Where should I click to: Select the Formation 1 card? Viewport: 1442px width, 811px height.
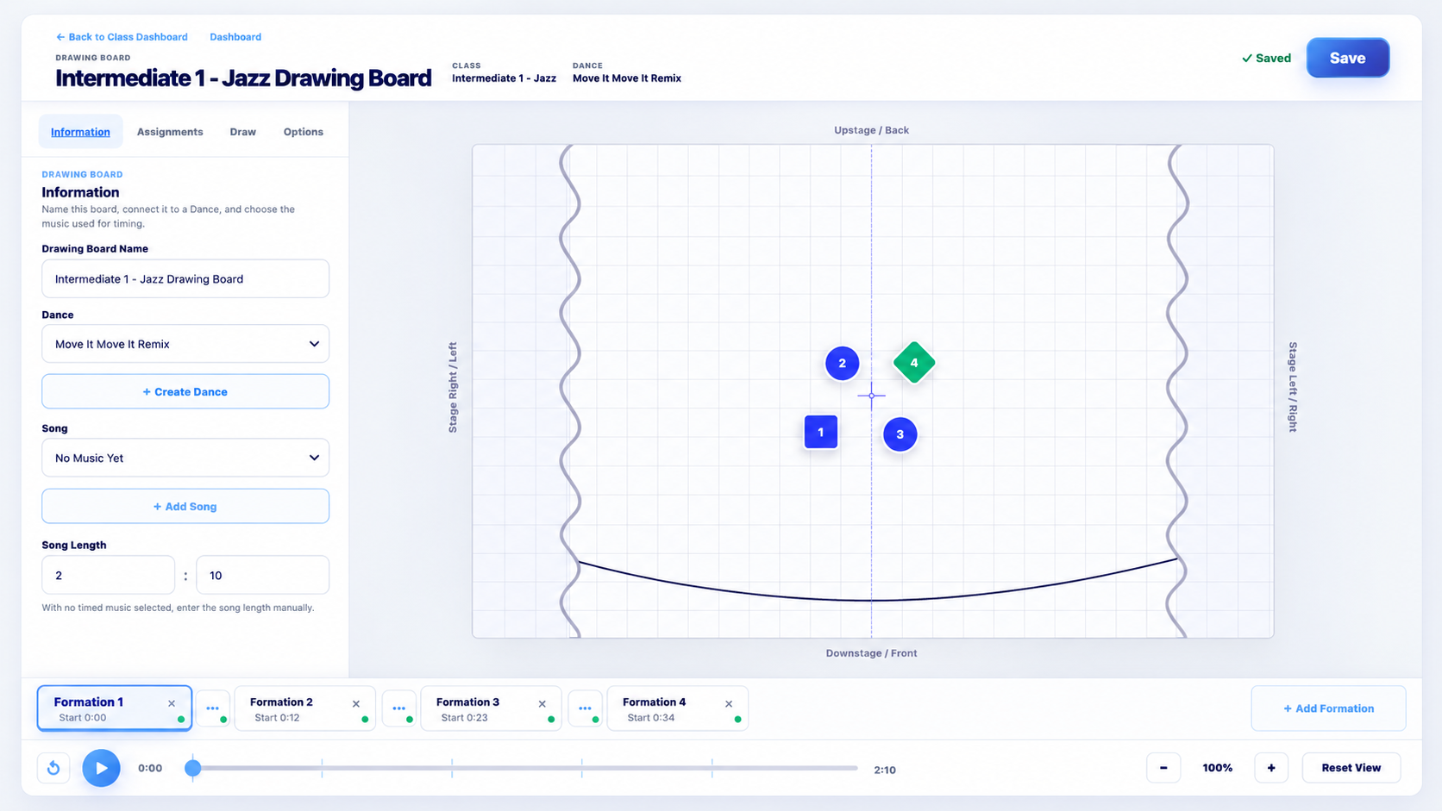tap(115, 708)
